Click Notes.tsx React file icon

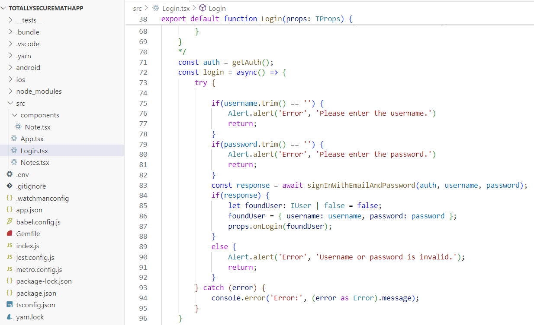[14, 163]
